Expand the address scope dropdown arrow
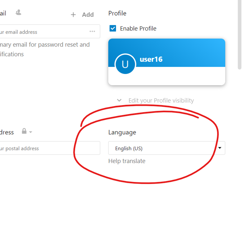The image size is (242, 237). click(x=31, y=132)
